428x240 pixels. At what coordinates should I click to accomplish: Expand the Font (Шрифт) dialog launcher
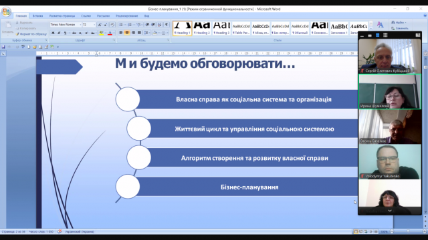point(114,40)
